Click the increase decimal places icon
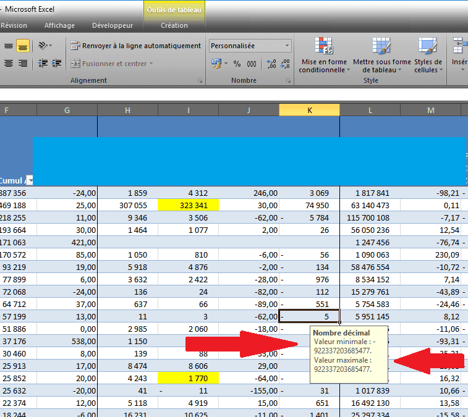The image size is (468, 417). [271, 64]
